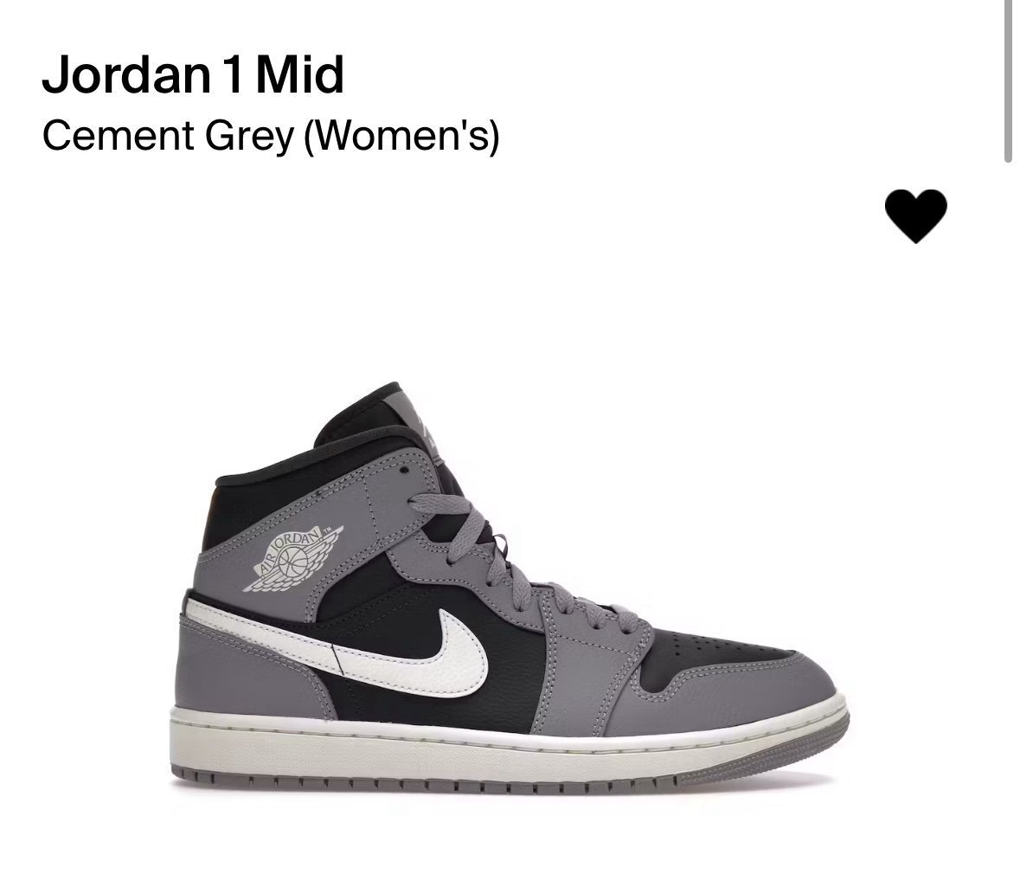Viewport: 1020px width, 893px height.
Task: Click the TM mark beside wings logo
Action: [x=328, y=530]
